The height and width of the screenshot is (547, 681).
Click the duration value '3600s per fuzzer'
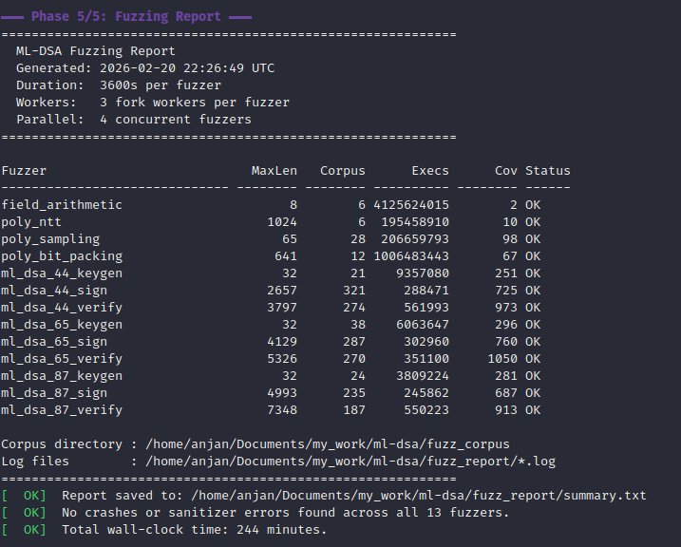[161, 85]
